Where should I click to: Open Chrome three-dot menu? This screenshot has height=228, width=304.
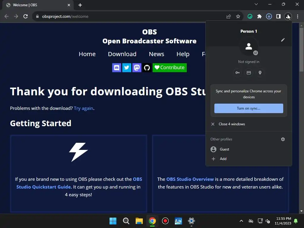297,17
